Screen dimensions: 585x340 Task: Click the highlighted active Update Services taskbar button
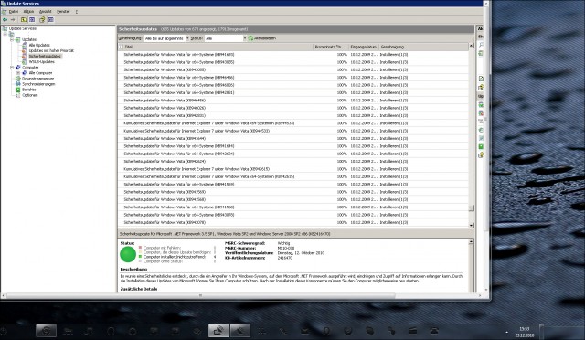[x=218, y=331]
